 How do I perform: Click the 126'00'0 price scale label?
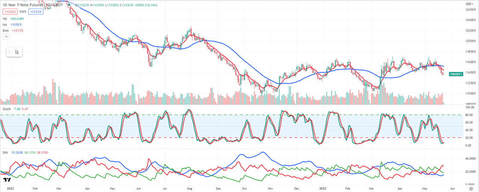click(x=470, y=9)
